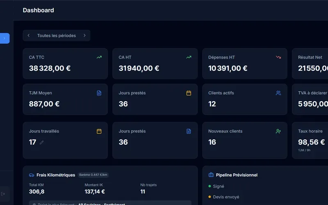Click the Jours travaillés value 17
The image size is (328, 205).
(32, 142)
